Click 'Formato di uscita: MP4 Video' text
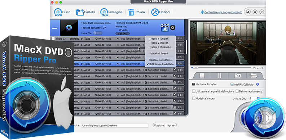Screen dimensions: 286x140 point(132,23)
